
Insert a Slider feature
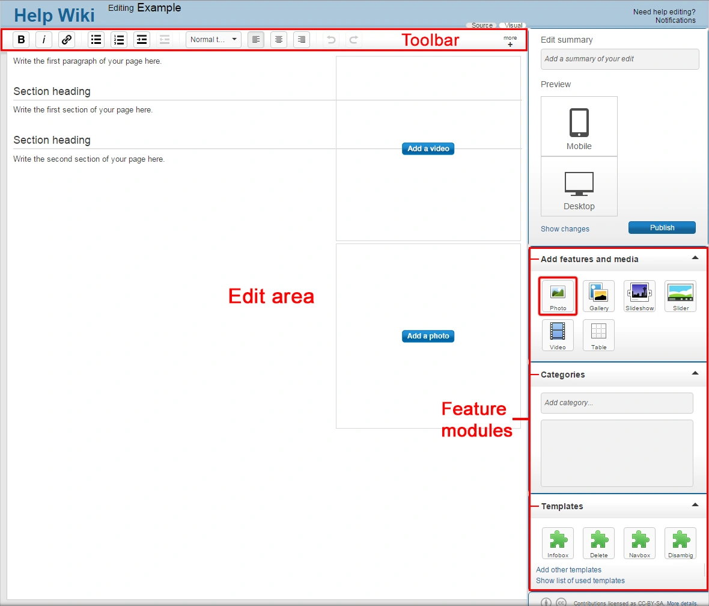point(680,296)
